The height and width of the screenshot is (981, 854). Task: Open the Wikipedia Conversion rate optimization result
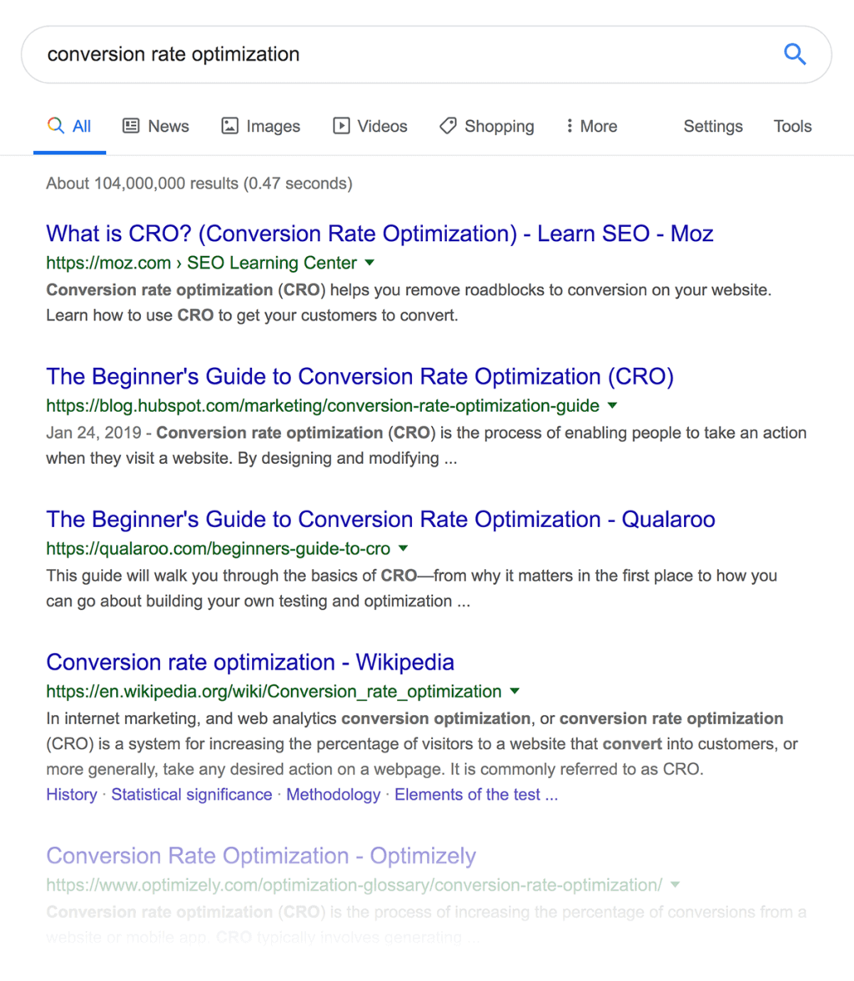(250, 662)
